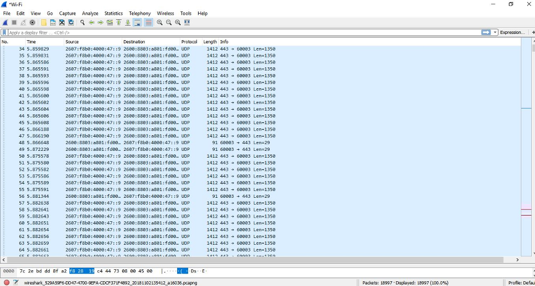Open the View menu

36,13
